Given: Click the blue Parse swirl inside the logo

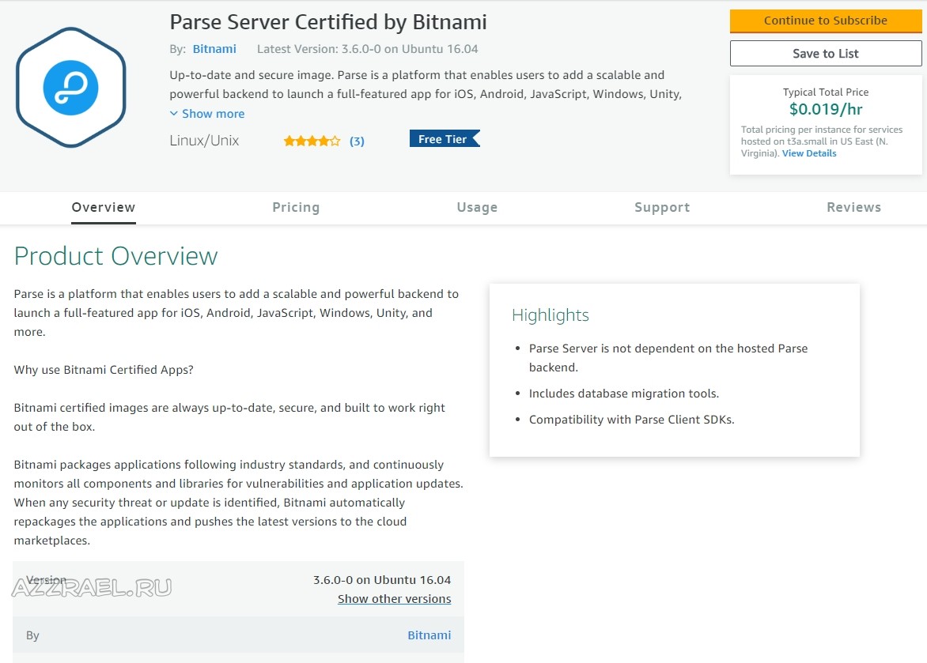Looking at the screenshot, I should [x=71, y=87].
